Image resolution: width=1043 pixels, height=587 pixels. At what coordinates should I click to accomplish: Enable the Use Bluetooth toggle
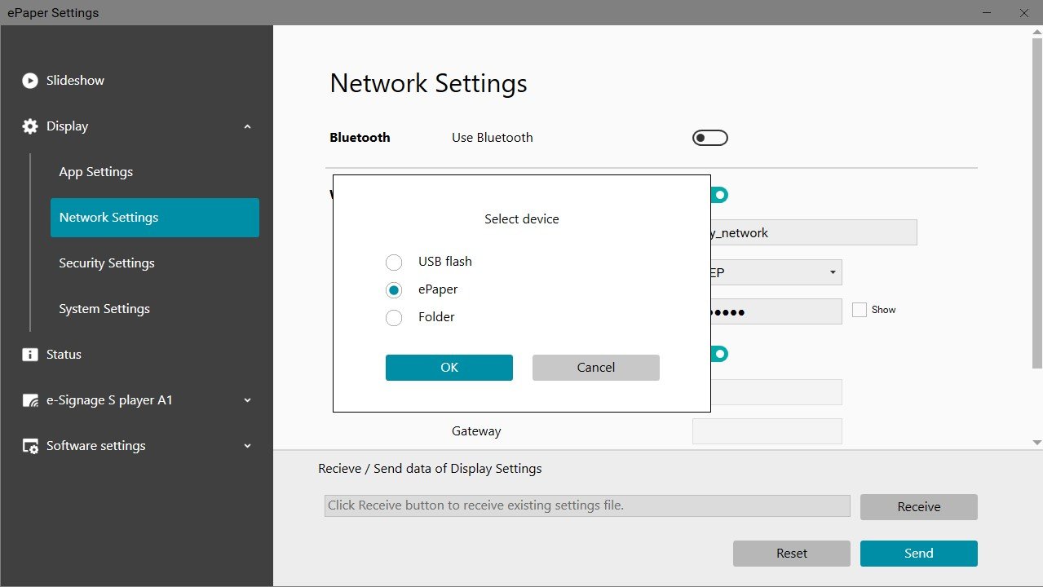709,137
